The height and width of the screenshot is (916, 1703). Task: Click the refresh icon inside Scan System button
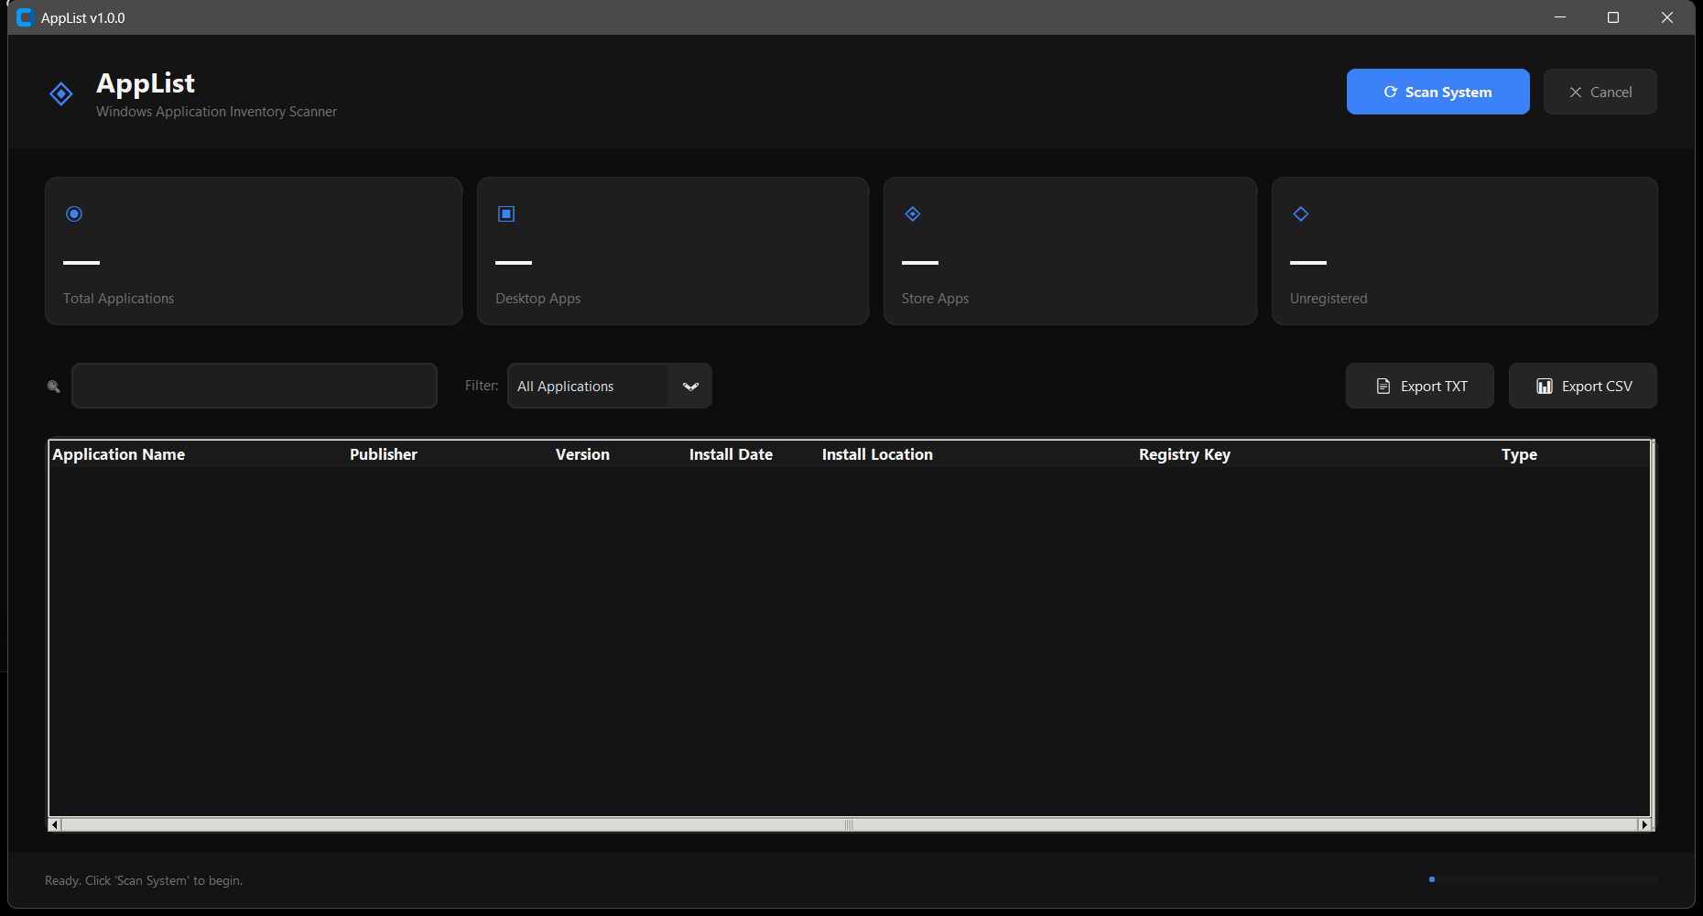point(1391,92)
